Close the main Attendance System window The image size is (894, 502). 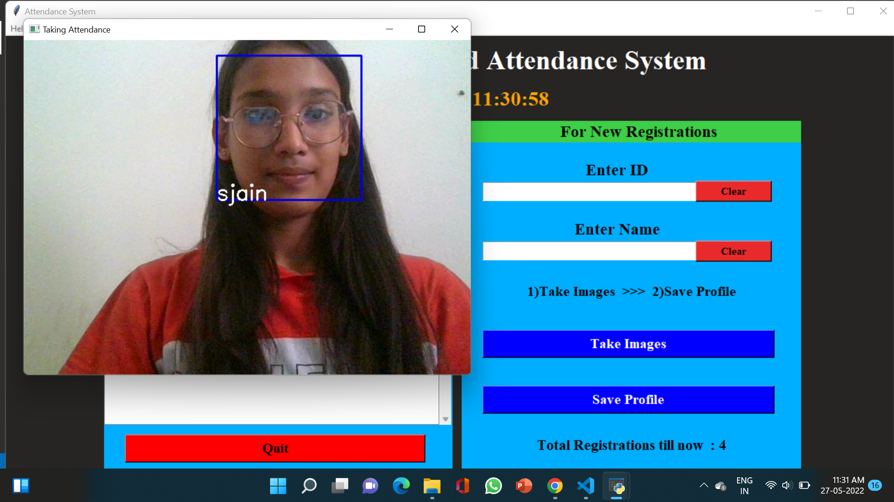click(x=883, y=11)
